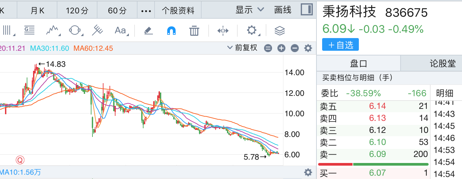This screenshot has width=462, height=179.
Task: Click the red-green buy/sell ratio bar
Action: tap(373, 164)
